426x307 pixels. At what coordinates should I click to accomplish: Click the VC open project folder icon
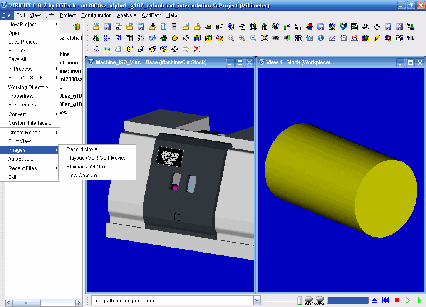coord(96,26)
